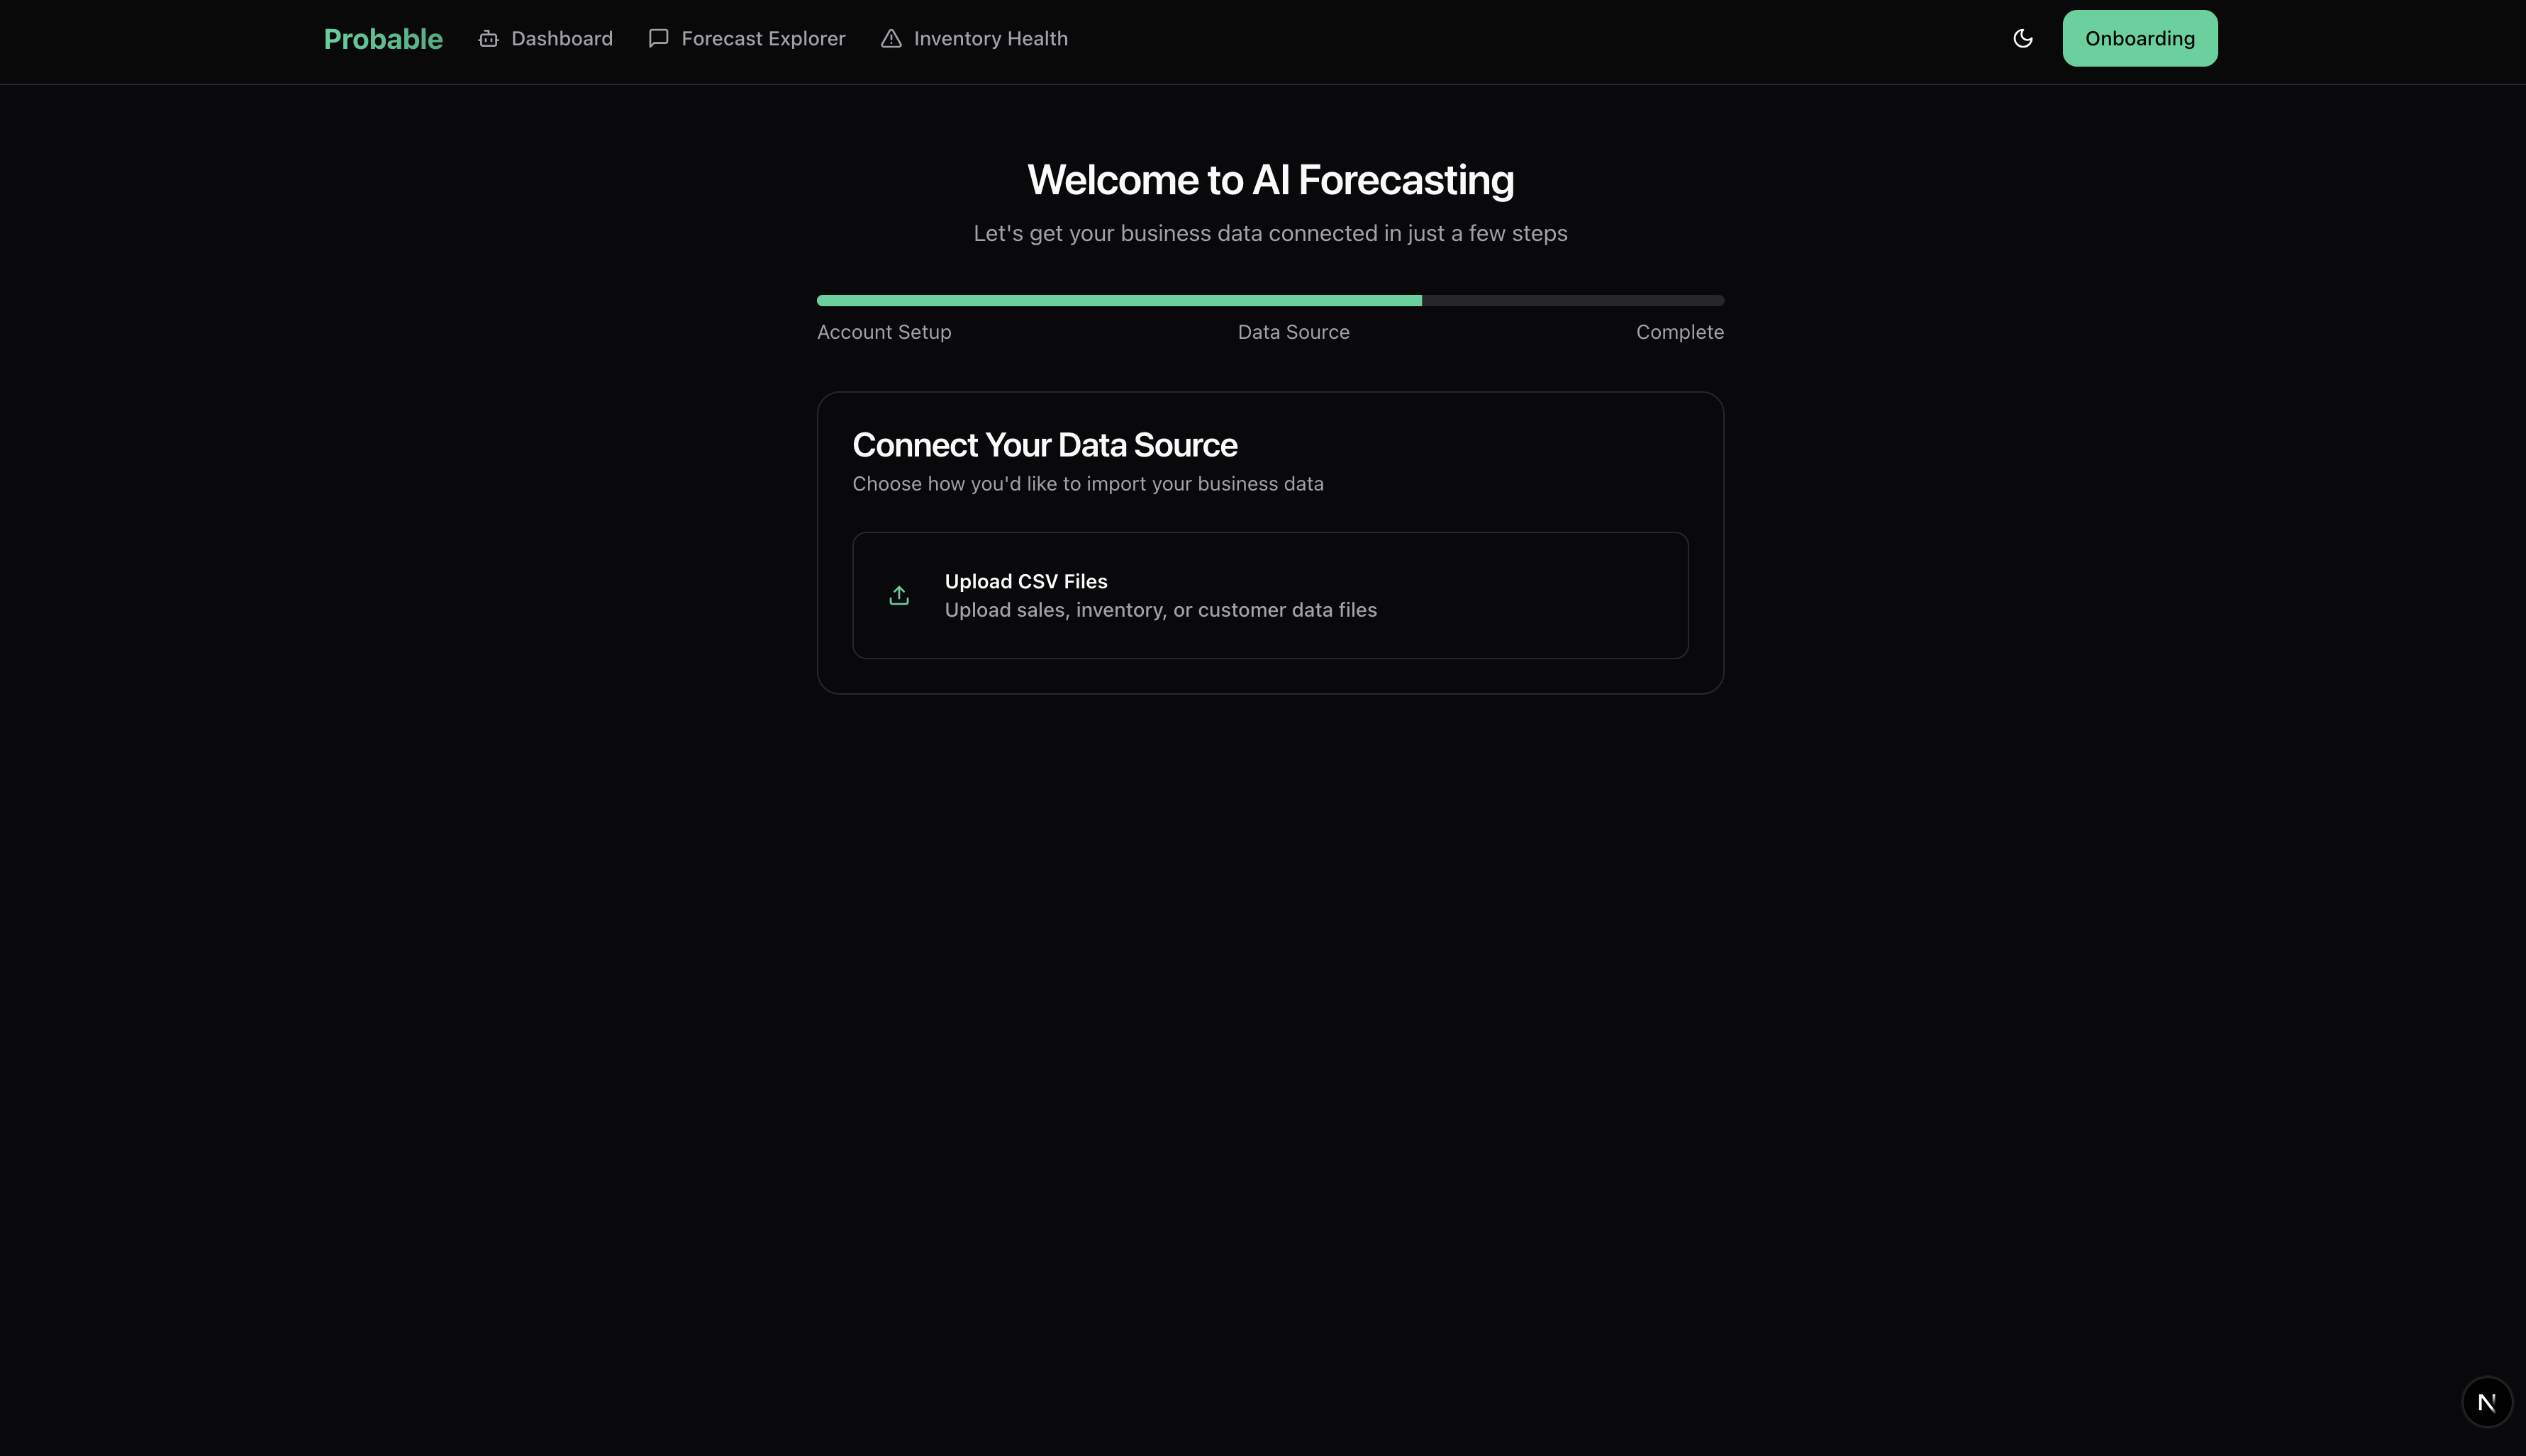Viewport: 2526px width, 1456px height.
Task: Go to Forecast Explorer page
Action: click(762, 39)
